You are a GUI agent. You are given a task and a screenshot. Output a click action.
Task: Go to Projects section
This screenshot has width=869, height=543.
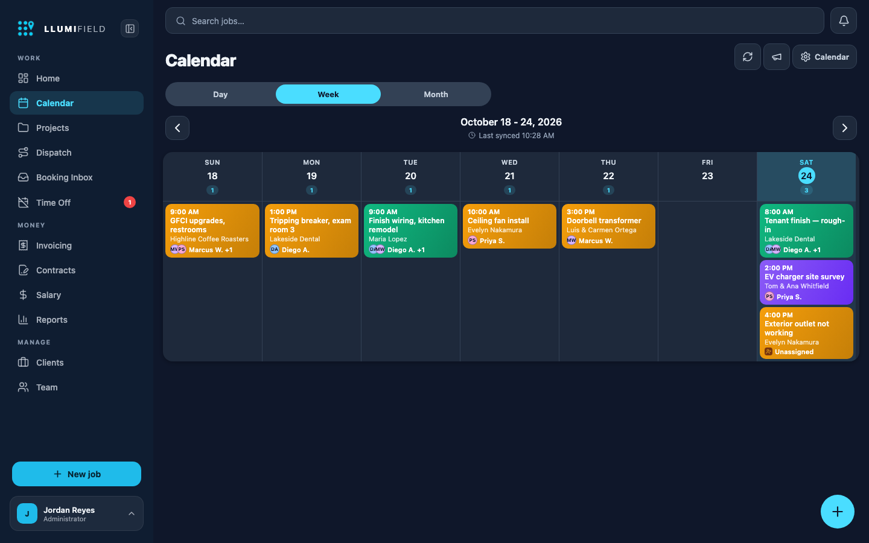coord(77,128)
